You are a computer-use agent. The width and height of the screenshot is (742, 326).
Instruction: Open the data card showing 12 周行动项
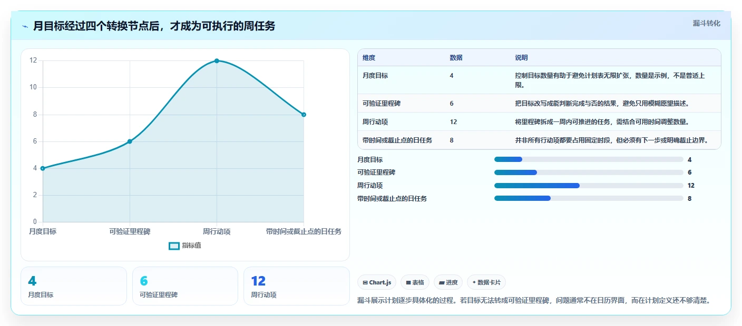(x=297, y=286)
